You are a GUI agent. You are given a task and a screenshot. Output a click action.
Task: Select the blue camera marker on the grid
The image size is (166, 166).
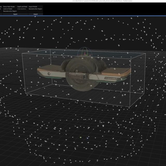[x=87, y=138]
